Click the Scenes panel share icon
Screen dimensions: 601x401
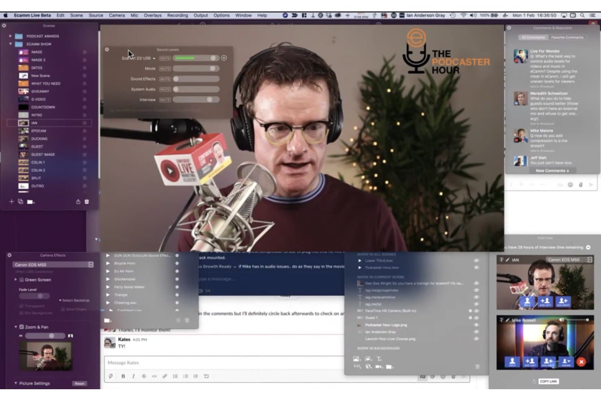(x=78, y=202)
